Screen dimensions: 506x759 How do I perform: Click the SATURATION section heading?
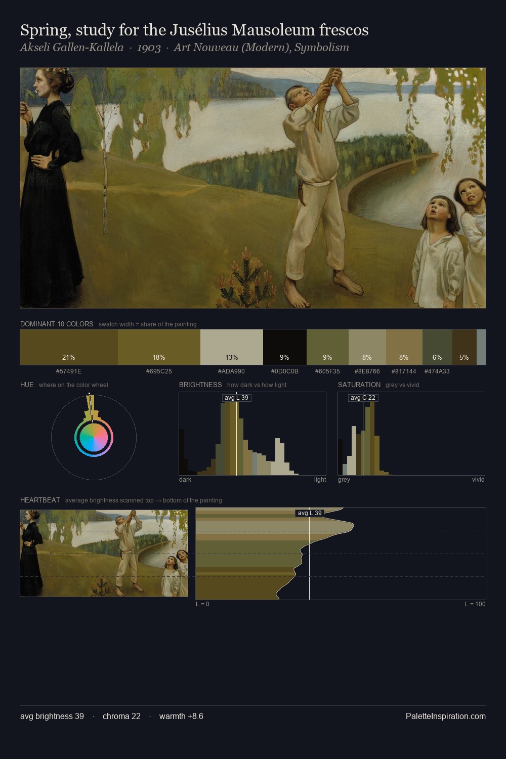359,385
